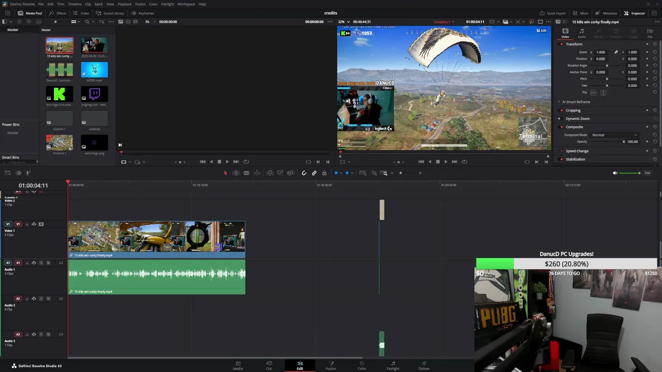Toggle the Media Pool panel
Viewport: 662px width, 372px height.
coord(30,13)
